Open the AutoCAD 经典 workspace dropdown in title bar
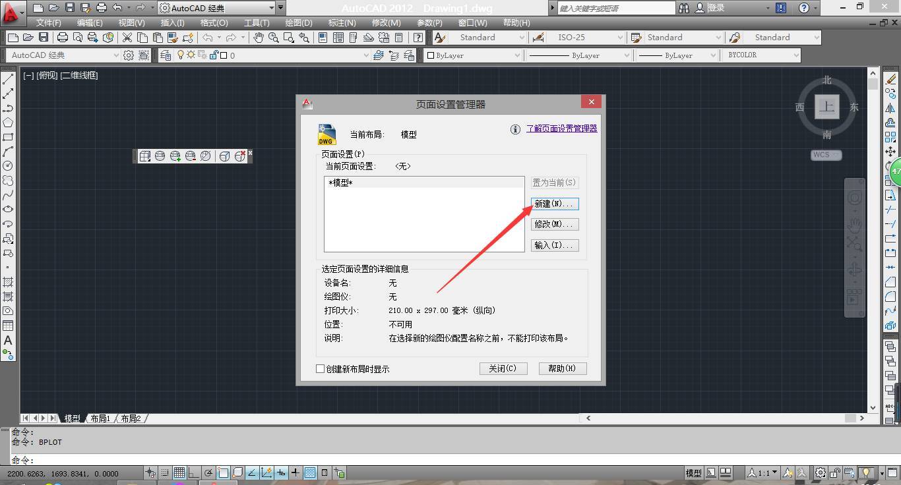The image size is (901, 485). (272, 8)
